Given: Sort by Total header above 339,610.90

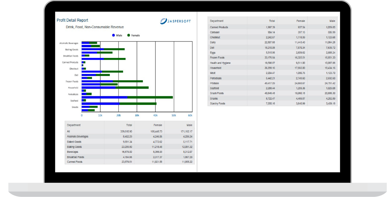Looking at the screenshot, I should pos(129,125).
